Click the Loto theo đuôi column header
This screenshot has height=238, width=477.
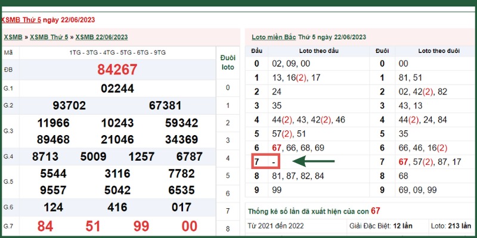[x=439, y=51]
